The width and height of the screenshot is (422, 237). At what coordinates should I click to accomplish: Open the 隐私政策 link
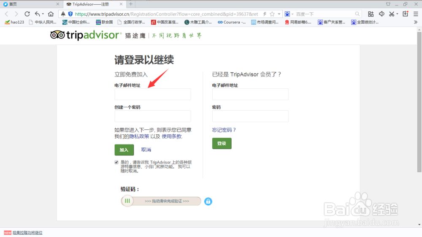(139, 136)
